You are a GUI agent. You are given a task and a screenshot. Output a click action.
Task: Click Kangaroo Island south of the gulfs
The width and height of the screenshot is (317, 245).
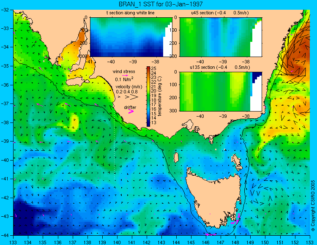pos(78,82)
